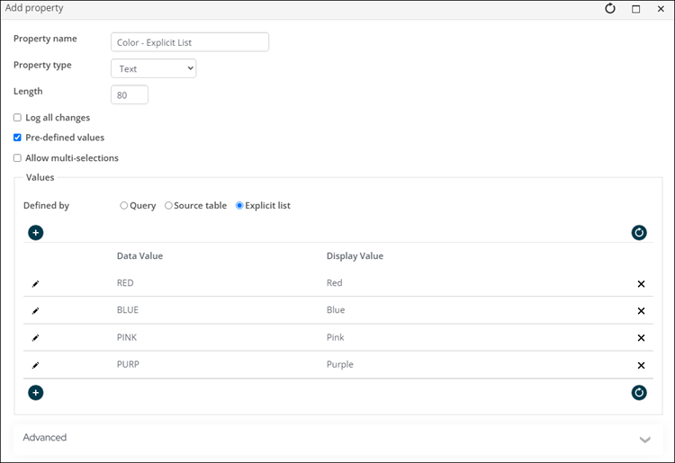Click the bottom plus icon below the list
Viewport: 675px width, 463px height.
click(36, 393)
